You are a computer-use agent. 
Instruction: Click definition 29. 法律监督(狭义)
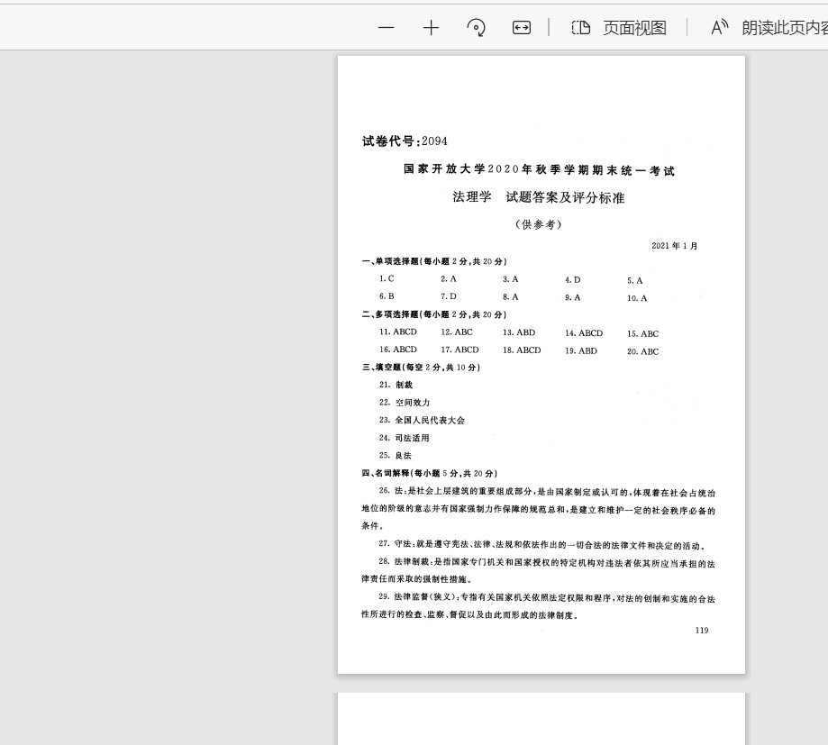point(538,606)
